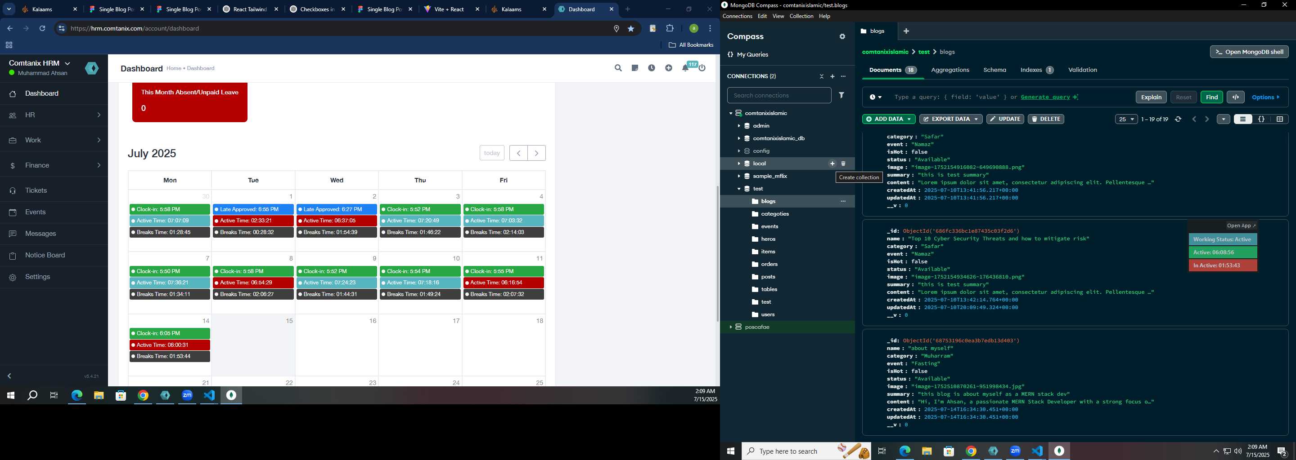This screenshot has height=460, width=1296.
Task: Reload the HRM dashboard page
Action: point(42,29)
